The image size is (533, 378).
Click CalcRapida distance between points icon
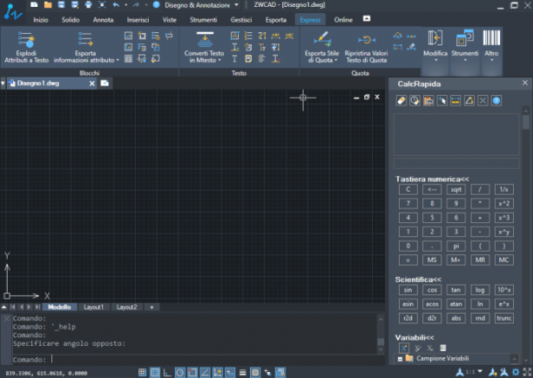coord(455,101)
